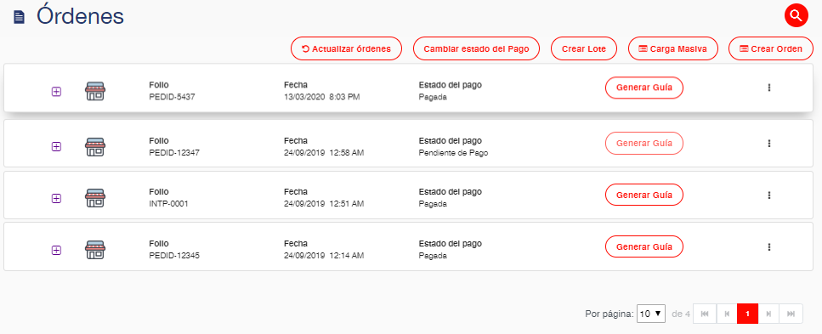
Task: Click the store icon for order PEDID-5437
Action: point(95,91)
